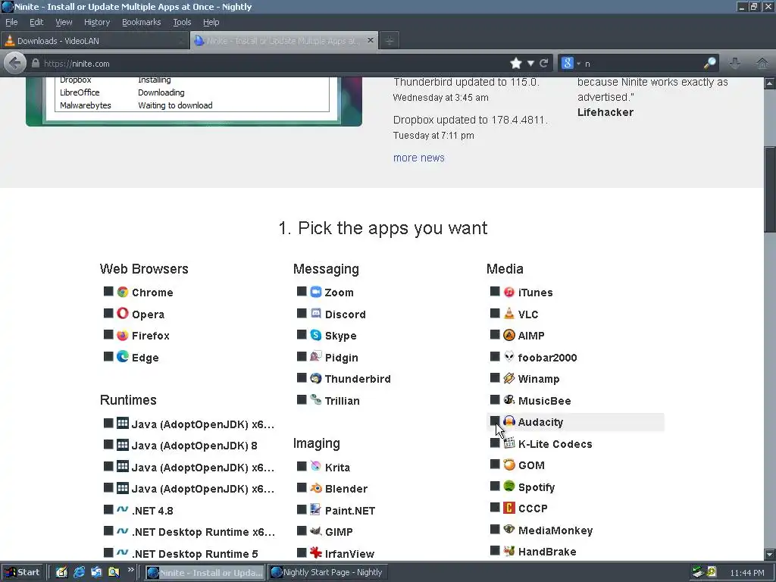Click the Audacity headphones icon

509,421
